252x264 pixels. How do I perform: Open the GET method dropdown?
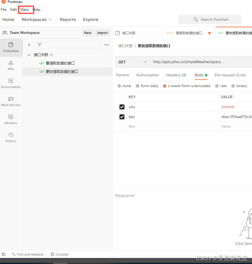pyautogui.click(x=132, y=62)
